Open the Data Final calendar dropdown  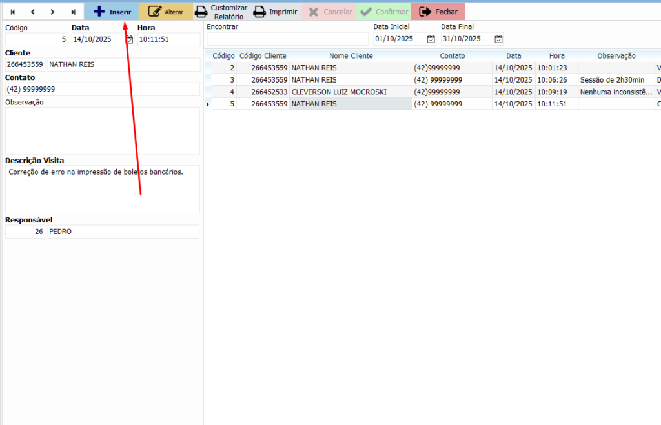(x=498, y=39)
